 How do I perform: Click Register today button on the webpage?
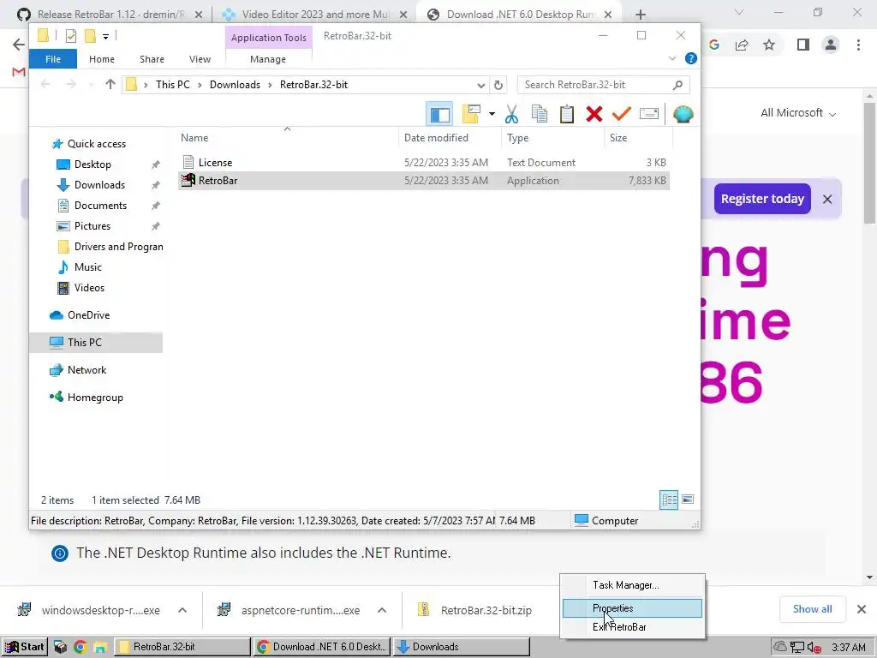[762, 199]
